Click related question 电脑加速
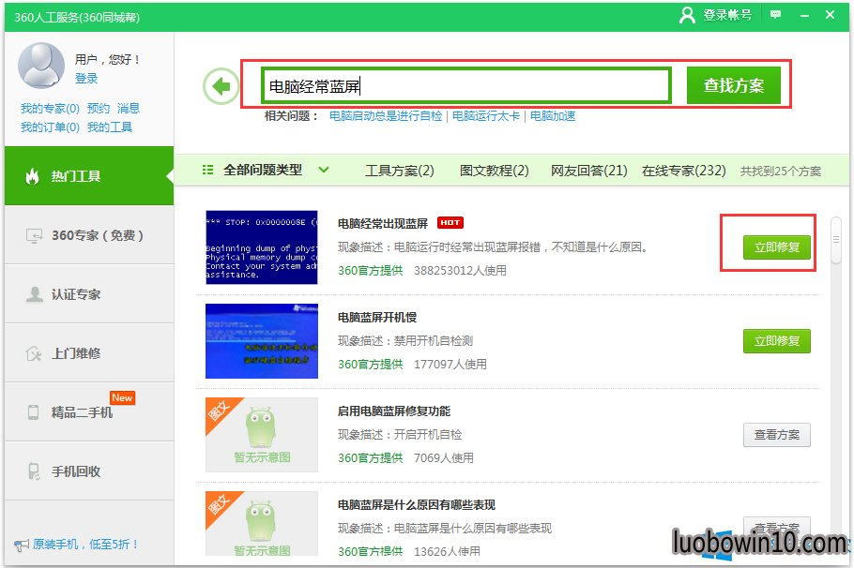The width and height of the screenshot is (854, 568). tap(552, 116)
